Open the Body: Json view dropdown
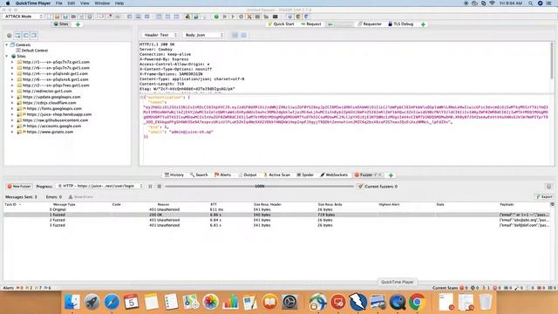Viewport: 558px width, 314px height. 203,35
